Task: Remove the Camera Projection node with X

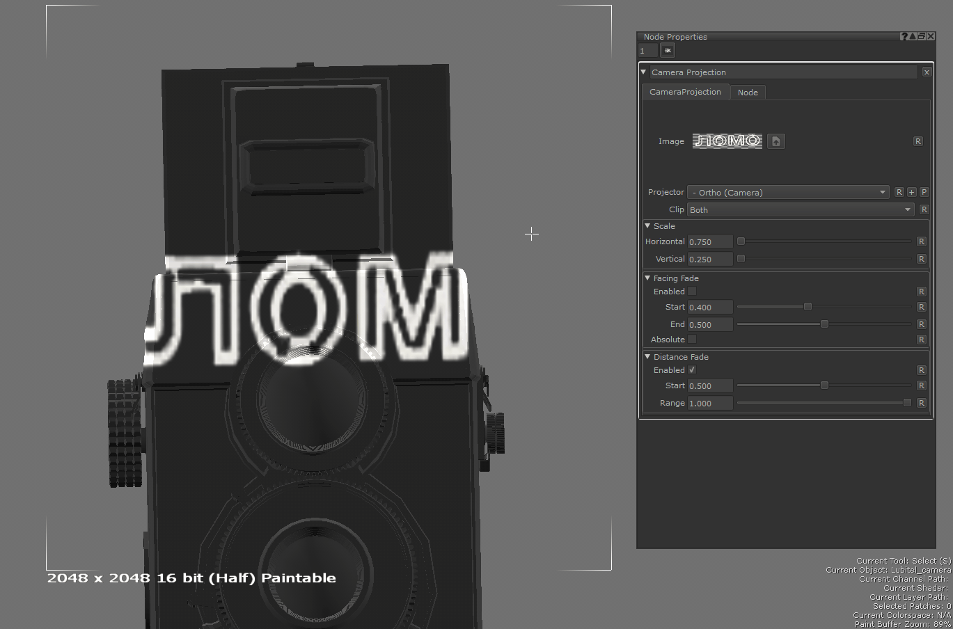Action: point(927,72)
